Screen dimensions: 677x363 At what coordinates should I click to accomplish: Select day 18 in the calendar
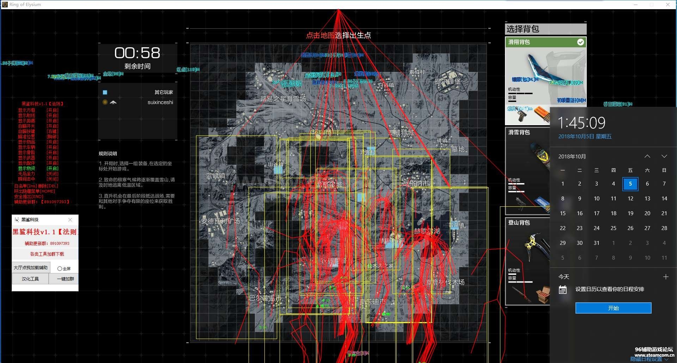pos(614,213)
